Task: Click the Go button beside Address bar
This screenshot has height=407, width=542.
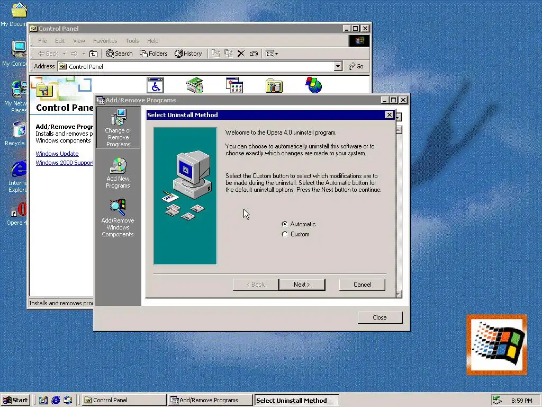Action: tap(356, 66)
